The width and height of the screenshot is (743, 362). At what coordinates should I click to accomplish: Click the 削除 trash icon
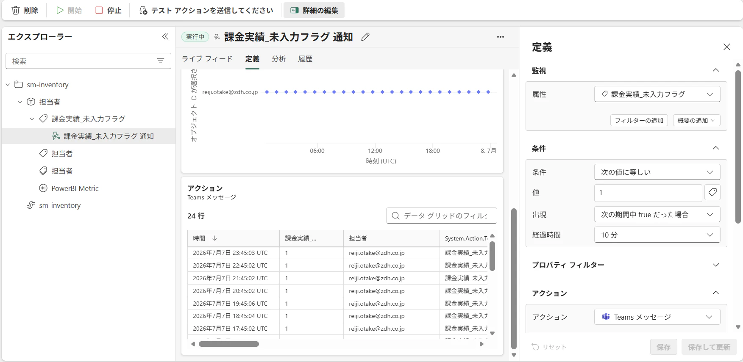[16, 11]
